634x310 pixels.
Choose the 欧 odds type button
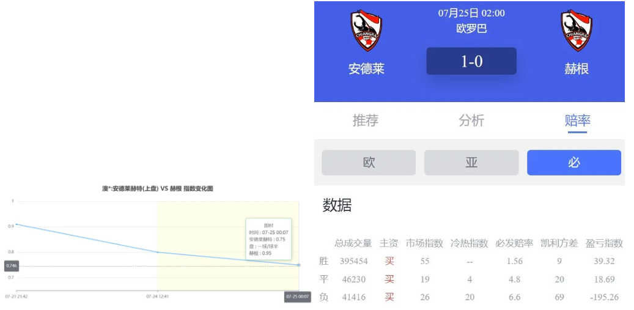(x=369, y=163)
